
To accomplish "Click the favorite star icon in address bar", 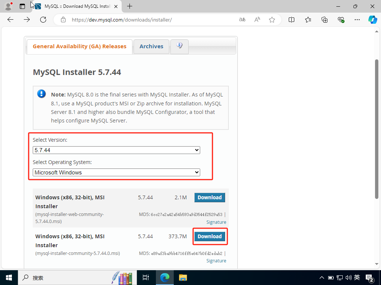I will (272, 20).
